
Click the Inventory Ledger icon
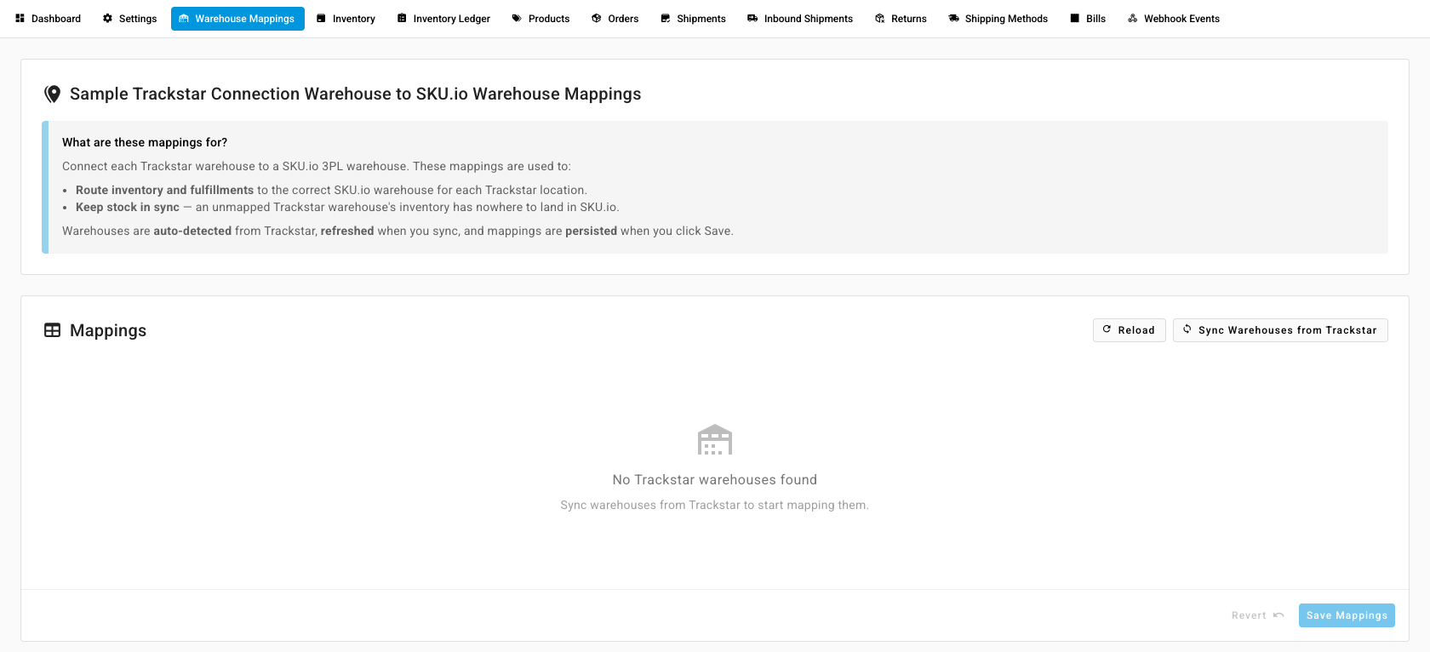click(x=402, y=18)
